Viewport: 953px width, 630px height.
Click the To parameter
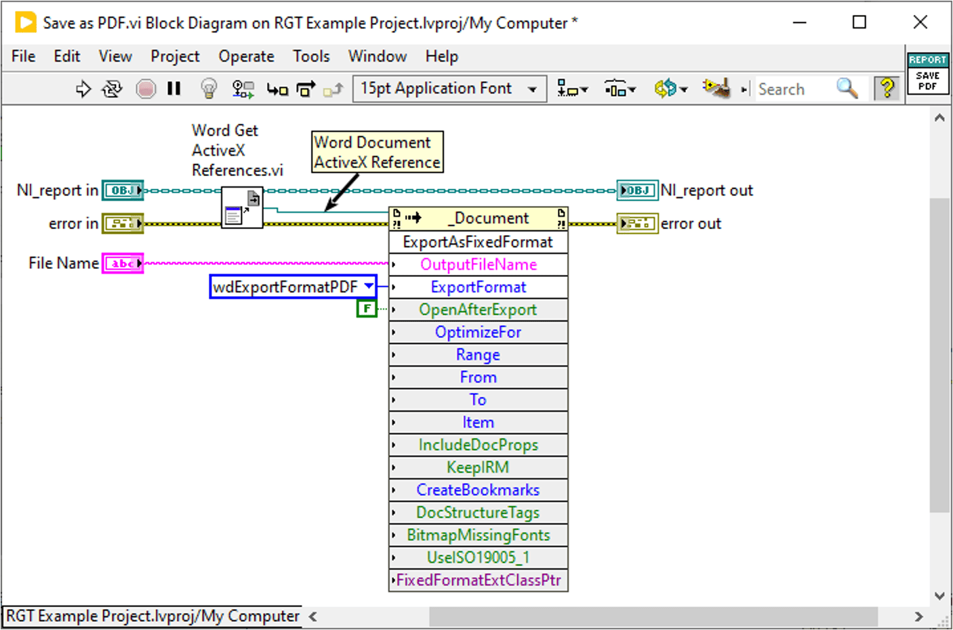coord(479,400)
